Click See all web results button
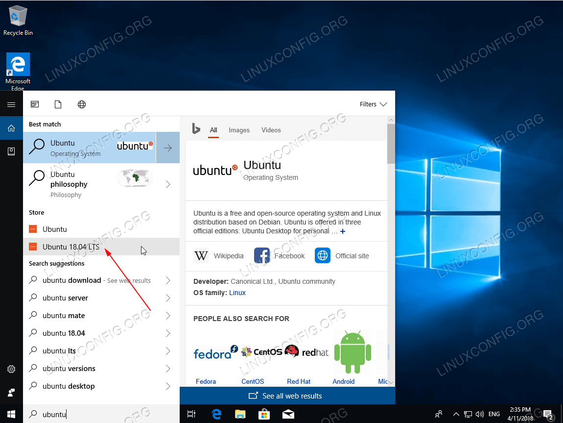 point(287,396)
